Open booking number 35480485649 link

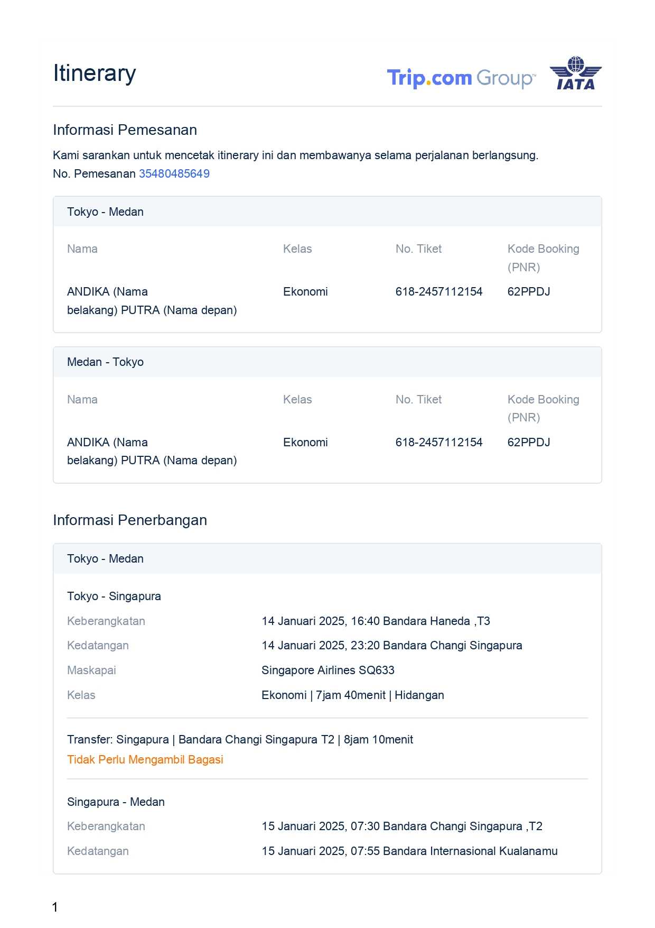174,173
